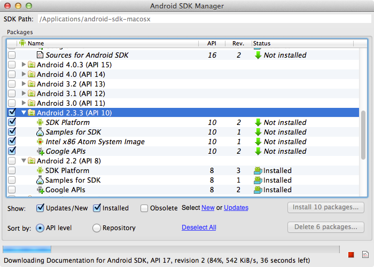Image resolution: width=374 pixels, height=267 pixels.
Task: Click the green download arrow for Sources for Android SDK
Action: [258, 55]
